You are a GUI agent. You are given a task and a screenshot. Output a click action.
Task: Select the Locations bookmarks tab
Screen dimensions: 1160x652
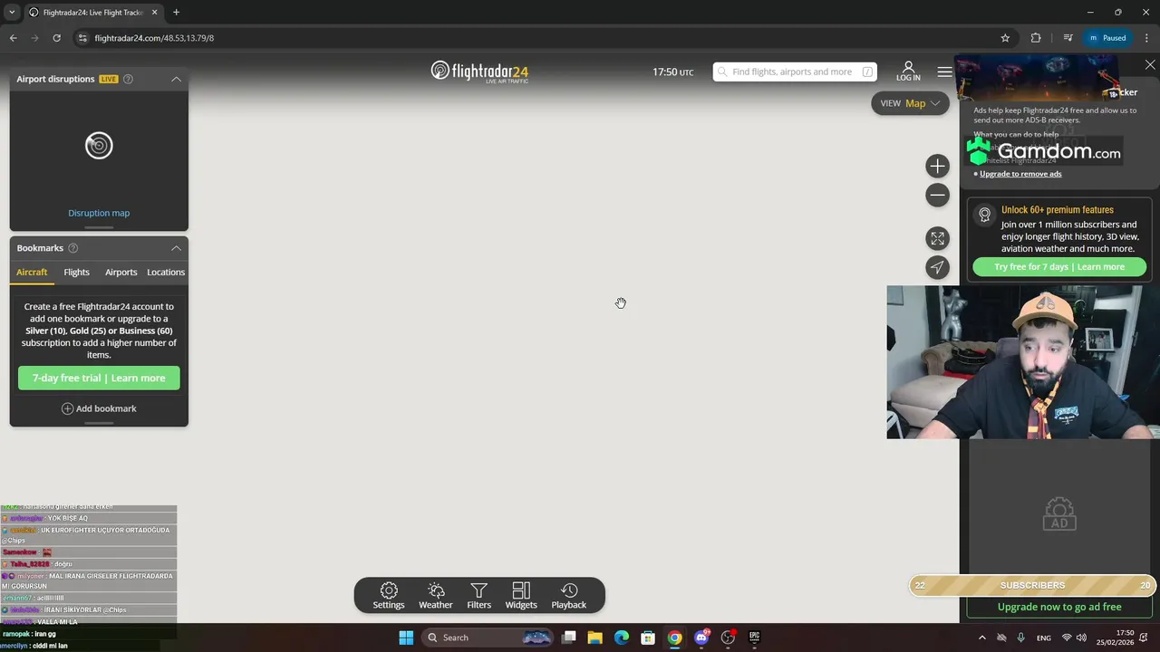pyautogui.click(x=166, y=272)
